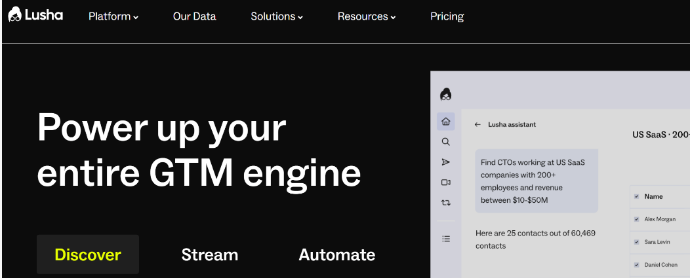Click the Lusha logo in header
The image size is (690, 278).
(x=35, y=15)
